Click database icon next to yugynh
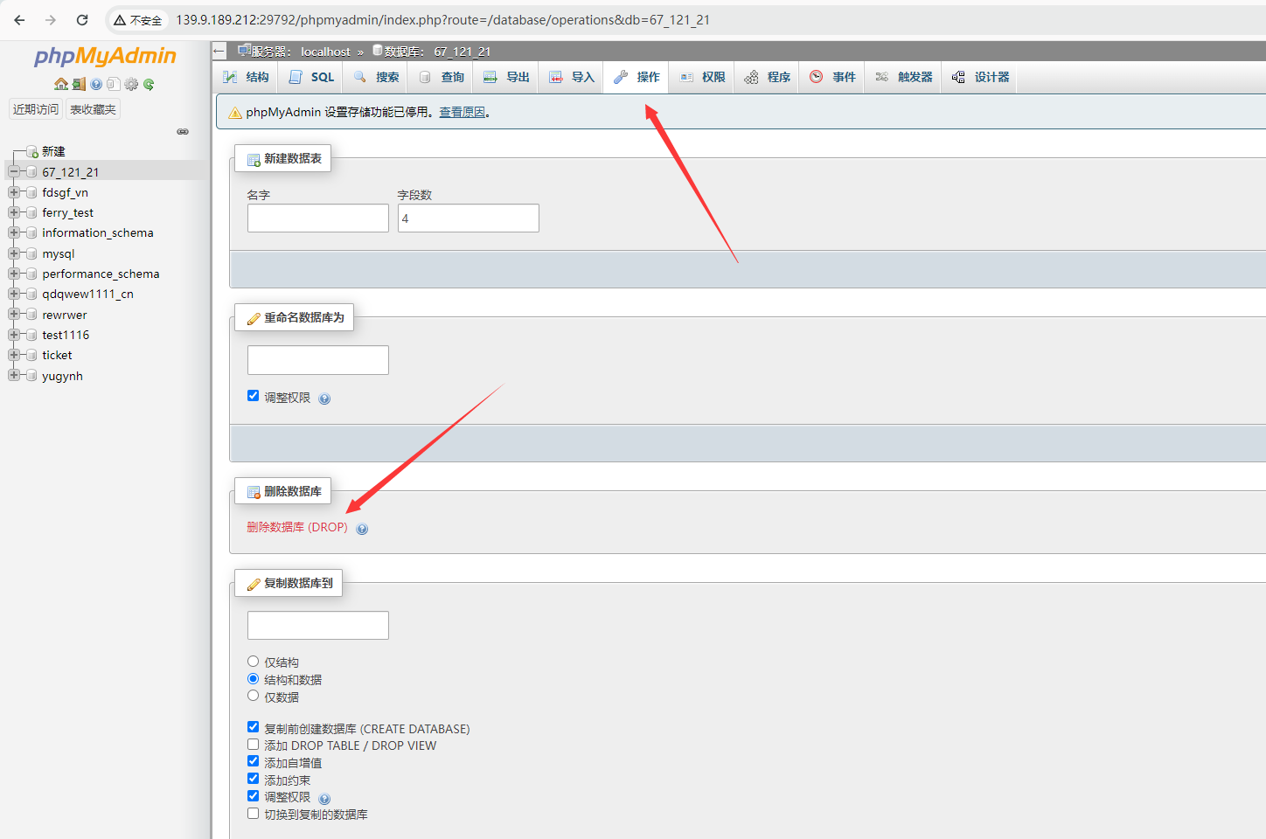The image size is (1266, 839). pyautogui.click(x=31, y=376)
